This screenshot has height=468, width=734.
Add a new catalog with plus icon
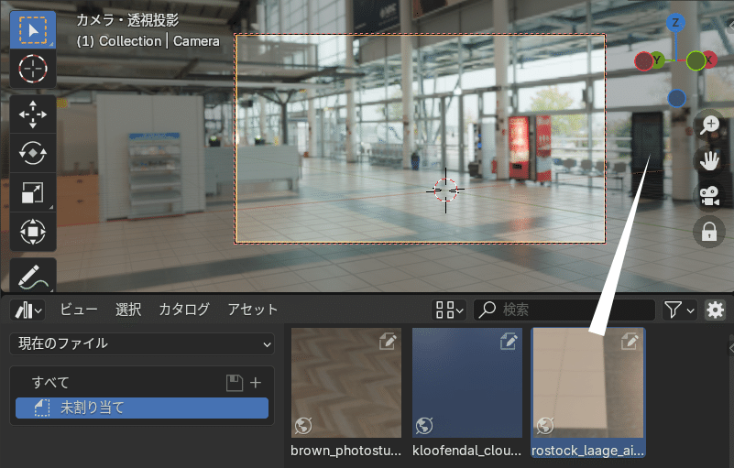256,383
